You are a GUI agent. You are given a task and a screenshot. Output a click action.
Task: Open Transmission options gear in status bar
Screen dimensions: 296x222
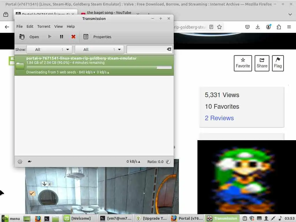coord(20,162)
